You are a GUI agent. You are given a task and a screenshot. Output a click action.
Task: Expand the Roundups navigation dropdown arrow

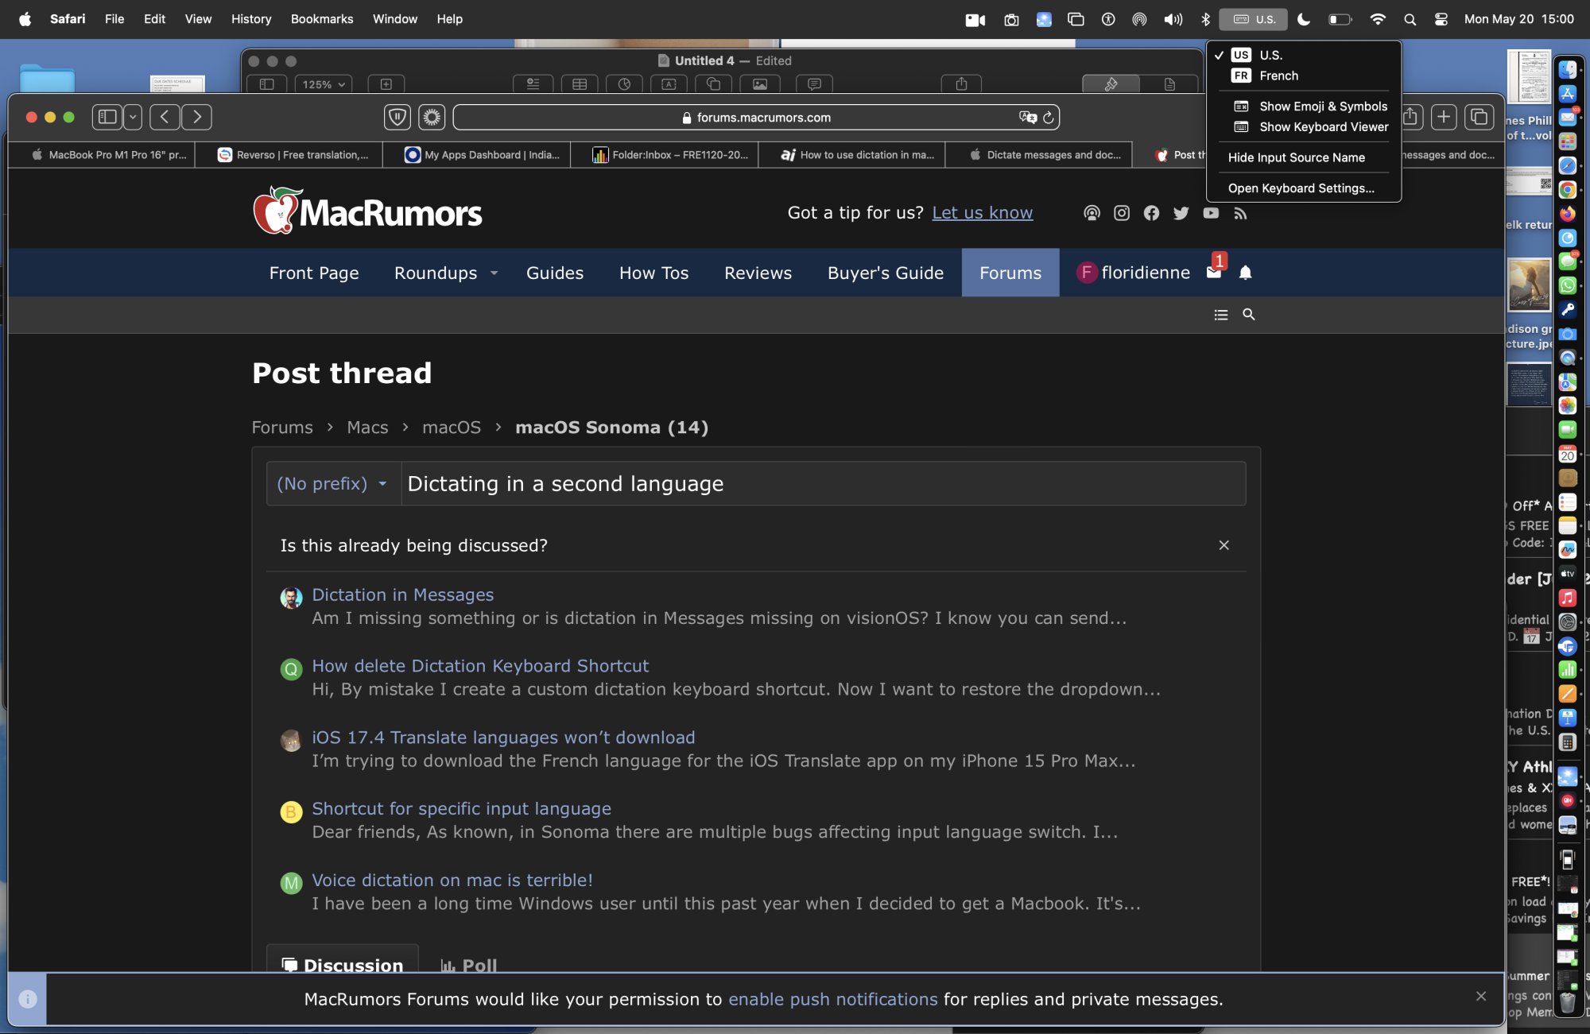(494, 273)
